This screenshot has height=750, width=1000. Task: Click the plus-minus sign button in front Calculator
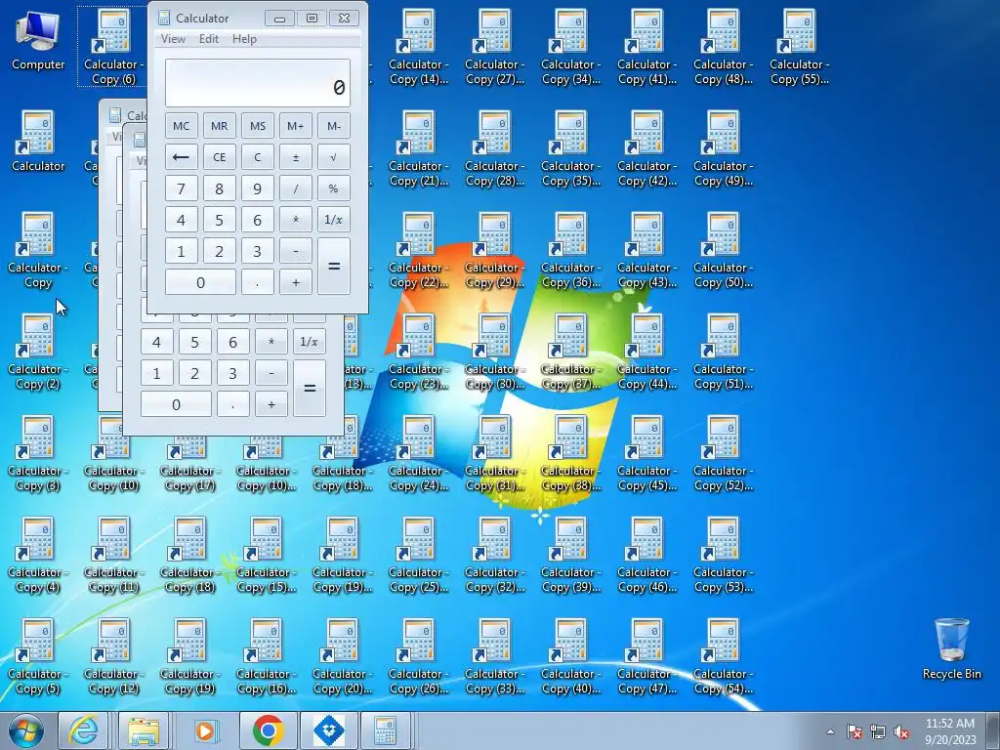296,157
